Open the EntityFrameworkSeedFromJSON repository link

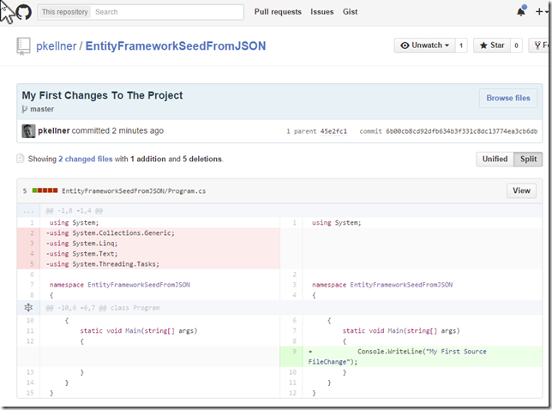point(176,46)
